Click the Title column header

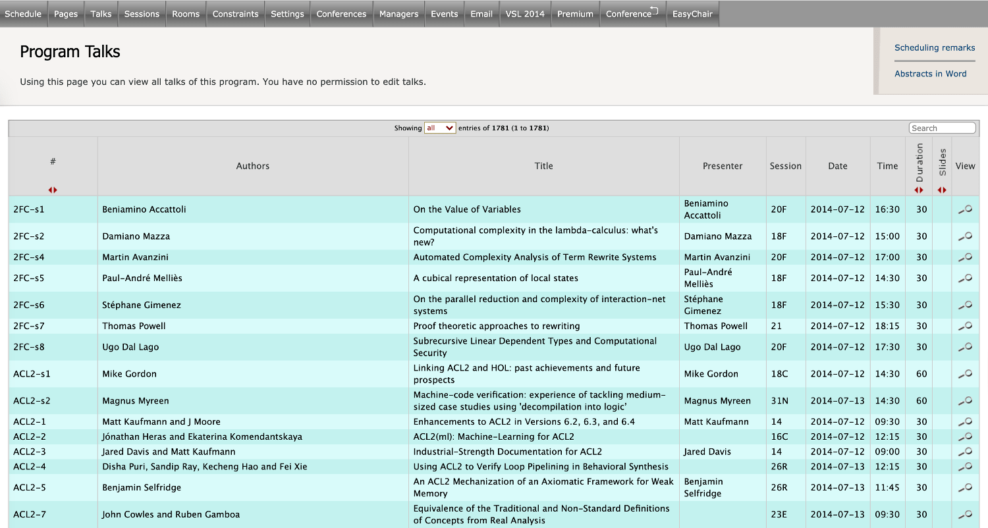click(x=543, y=166)
